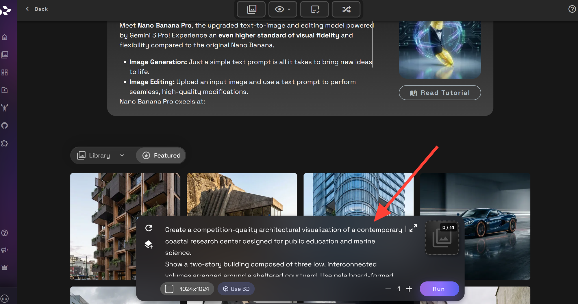
Task: Click the puzzle piece extensions icon
Action: tap(5, 143)
